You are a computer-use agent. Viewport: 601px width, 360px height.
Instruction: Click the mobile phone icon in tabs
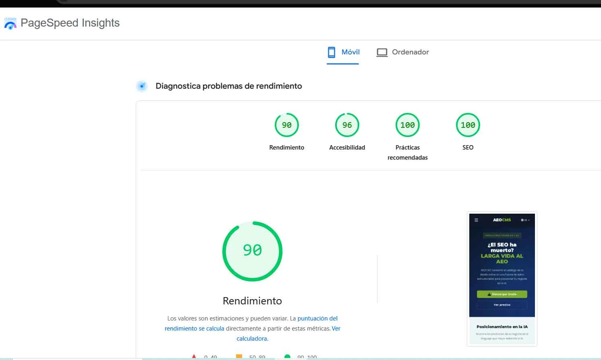(332, 52)
